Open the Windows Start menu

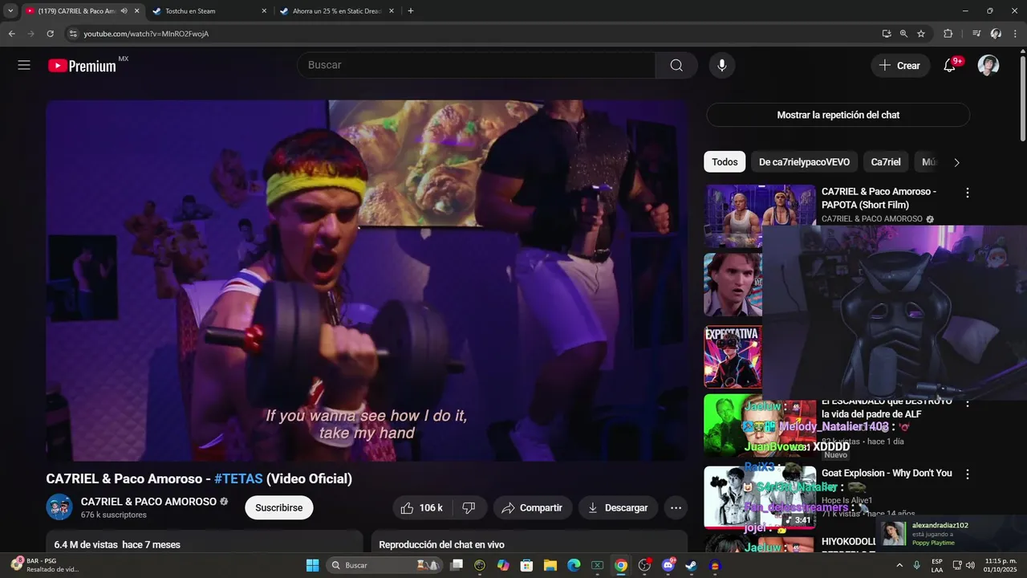[x=312, y=565]
